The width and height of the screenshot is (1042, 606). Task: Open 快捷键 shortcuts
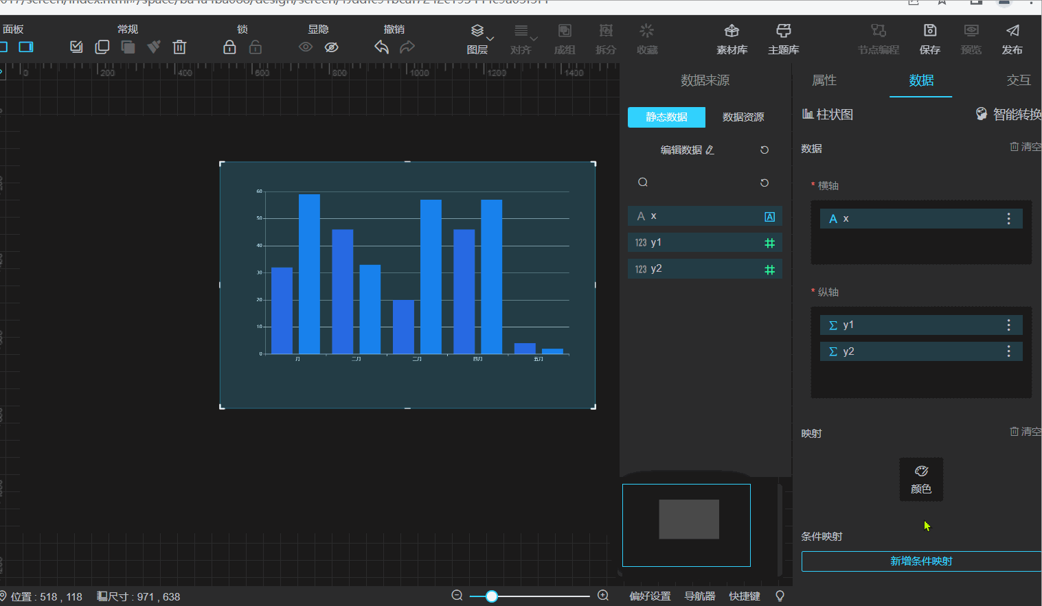click(x=745, y=596)
